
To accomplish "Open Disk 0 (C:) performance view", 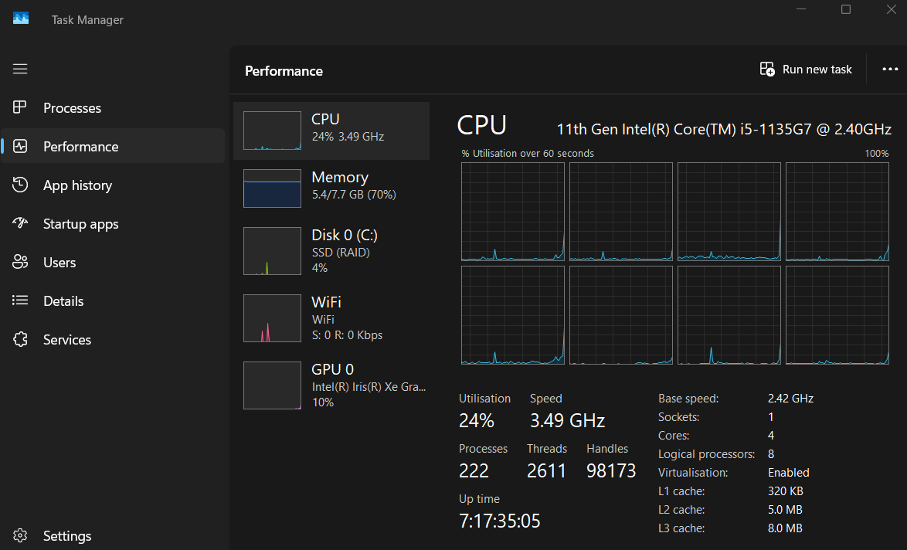I will [x=331, y=251].
